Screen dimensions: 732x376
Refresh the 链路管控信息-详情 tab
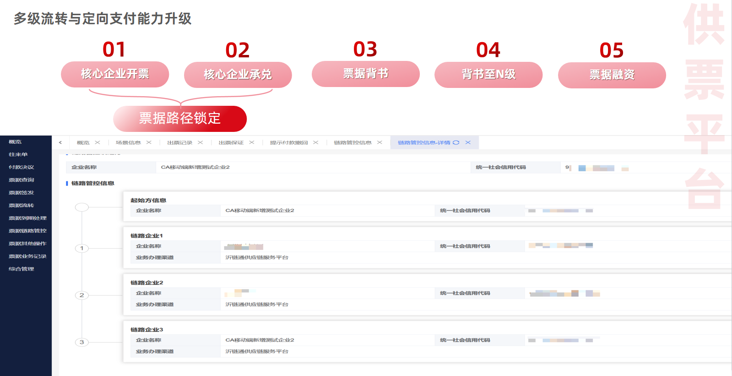pyautogui.click(x=456, y=142)
